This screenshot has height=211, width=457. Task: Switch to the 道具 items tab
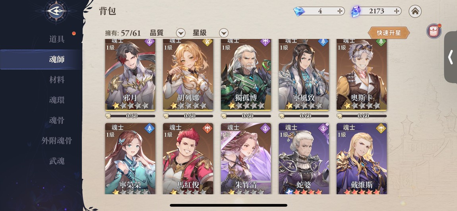(x=57, y=39)
